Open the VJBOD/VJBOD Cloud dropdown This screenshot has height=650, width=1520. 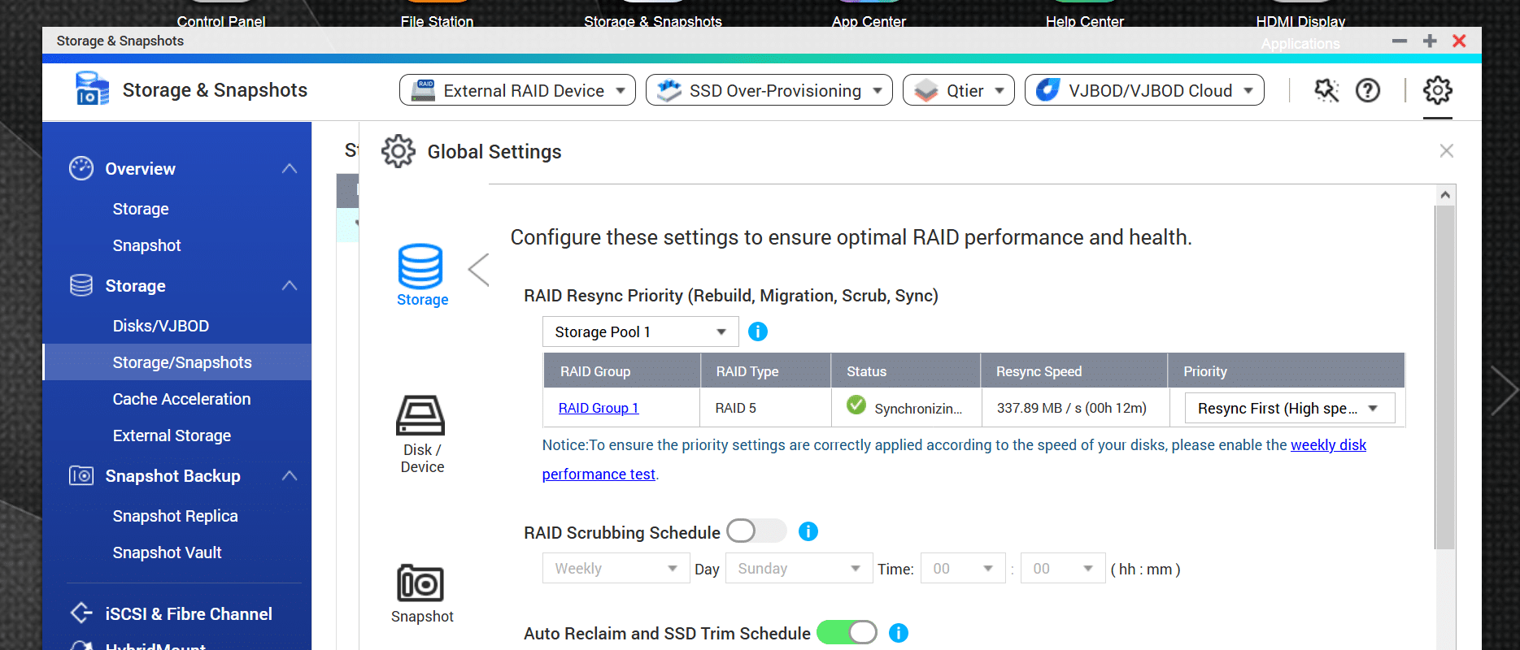pyautogui.click(x=1144, y=90)
